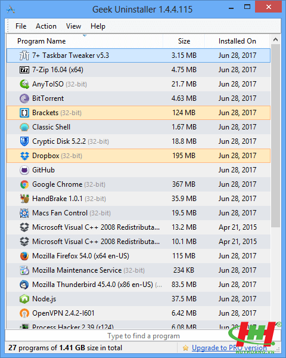The height and width of the screenshot is (358, 286).
Task: Click the BitTorrent icon in list
Action: click(24, 98)
